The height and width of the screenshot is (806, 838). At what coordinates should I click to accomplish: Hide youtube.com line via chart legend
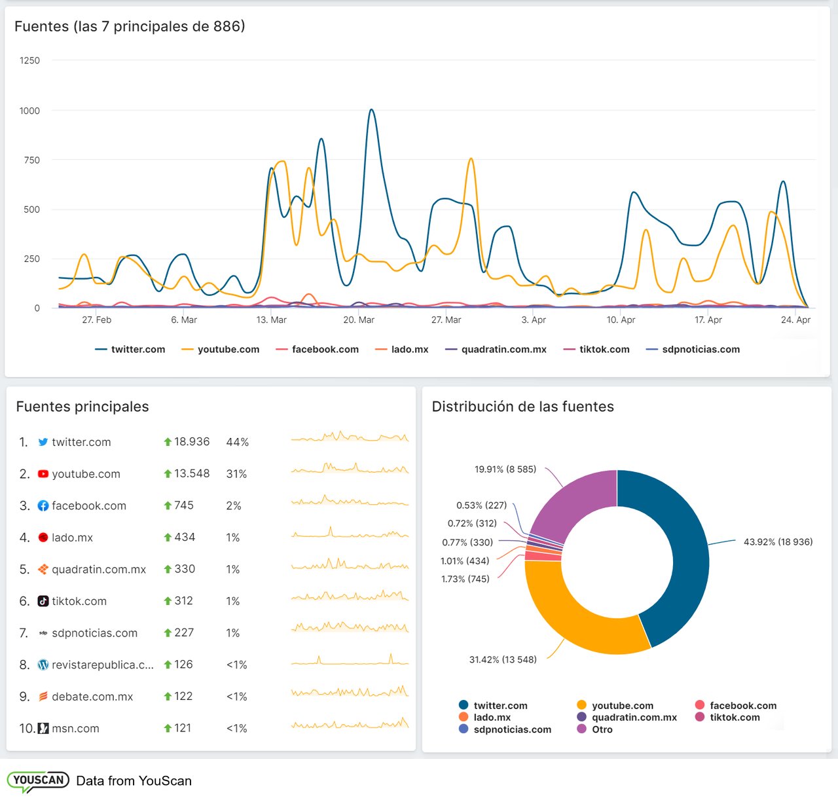[x=221, y=350]
